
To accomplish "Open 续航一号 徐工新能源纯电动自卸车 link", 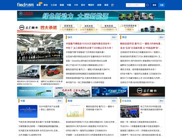I will click(x=139, y=122).
